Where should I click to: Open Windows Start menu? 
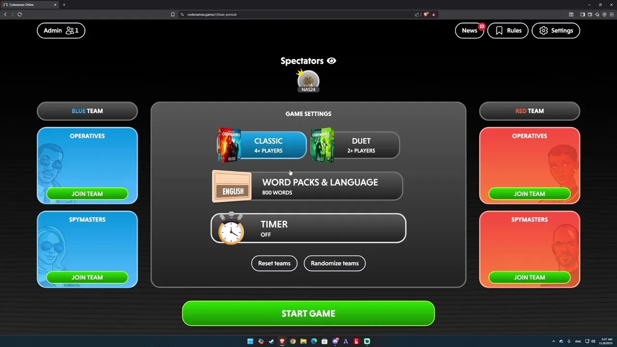point(250,341)
